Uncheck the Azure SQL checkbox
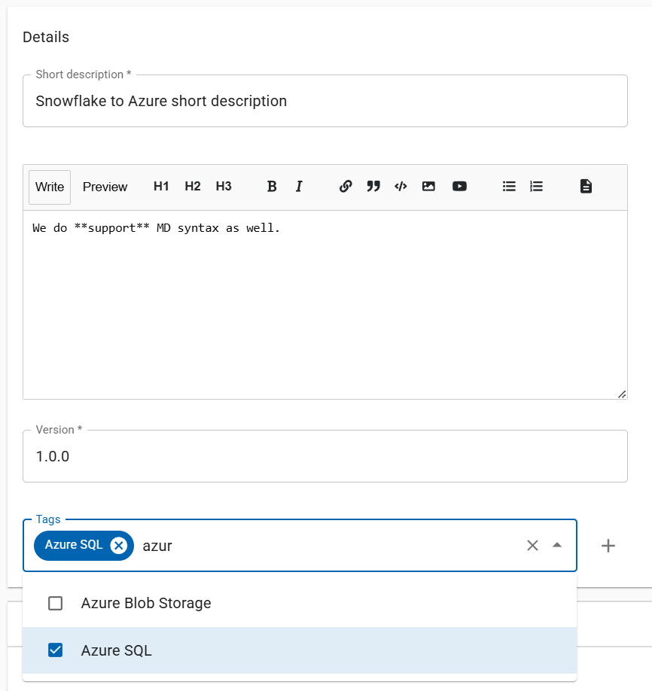The height and width of the screenshot is (691, 652). [55, 650]
